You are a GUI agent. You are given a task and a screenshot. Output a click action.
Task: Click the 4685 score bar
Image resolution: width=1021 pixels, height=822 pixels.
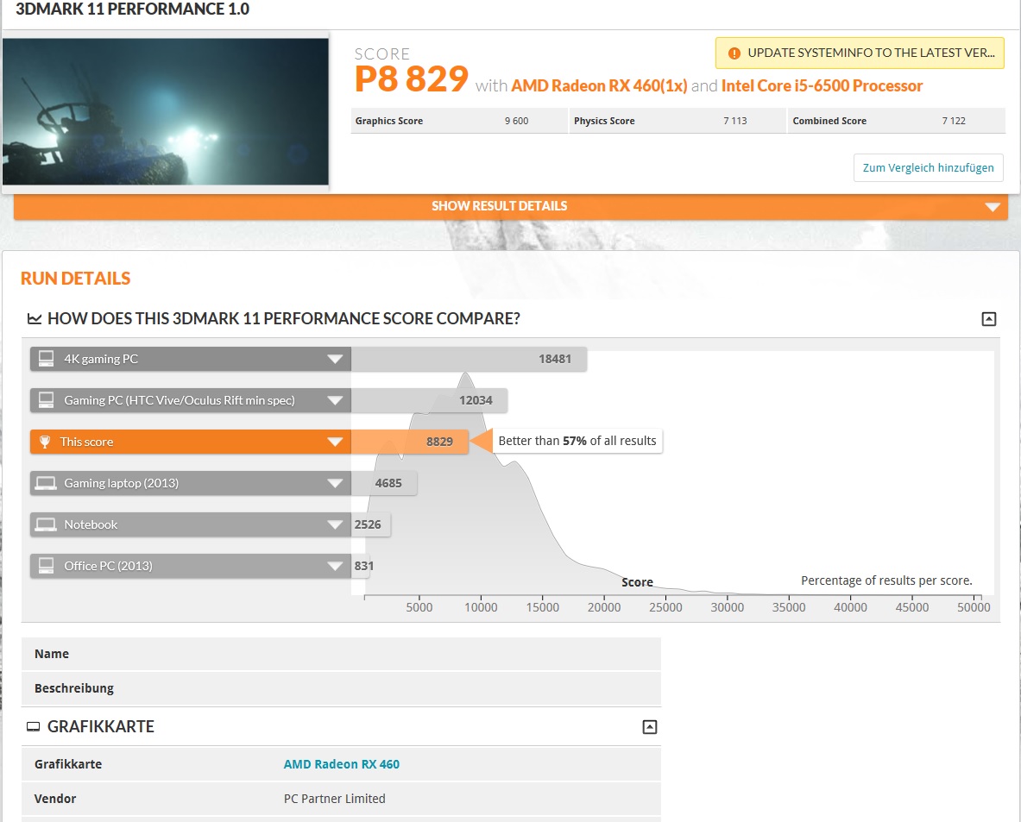[x=383, y=484]
